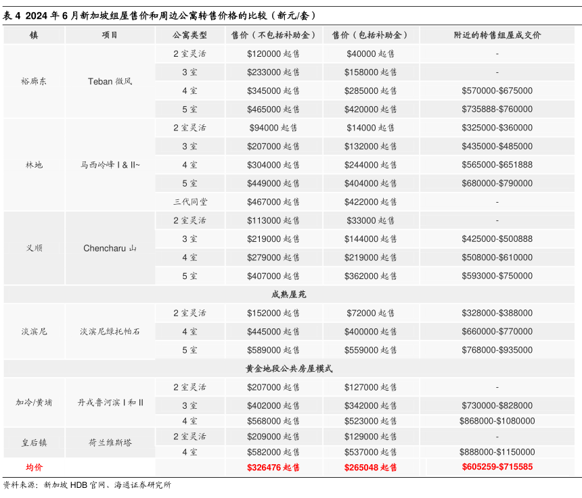582x498 pixels.
Task: Click the resale range "$328000-$388000"
Action: (x=497, y=313)
